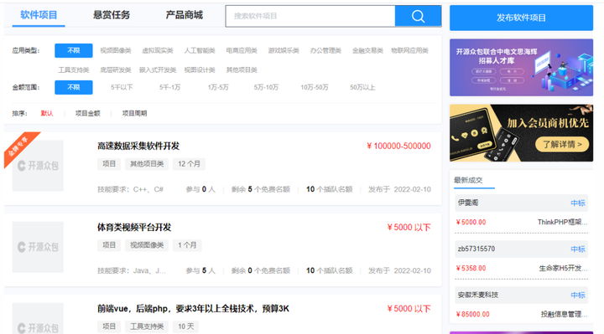This screenshot has height=334, width=604.
Task: Switch to the 悬赏任务 tab
Action: coord(112,15)
